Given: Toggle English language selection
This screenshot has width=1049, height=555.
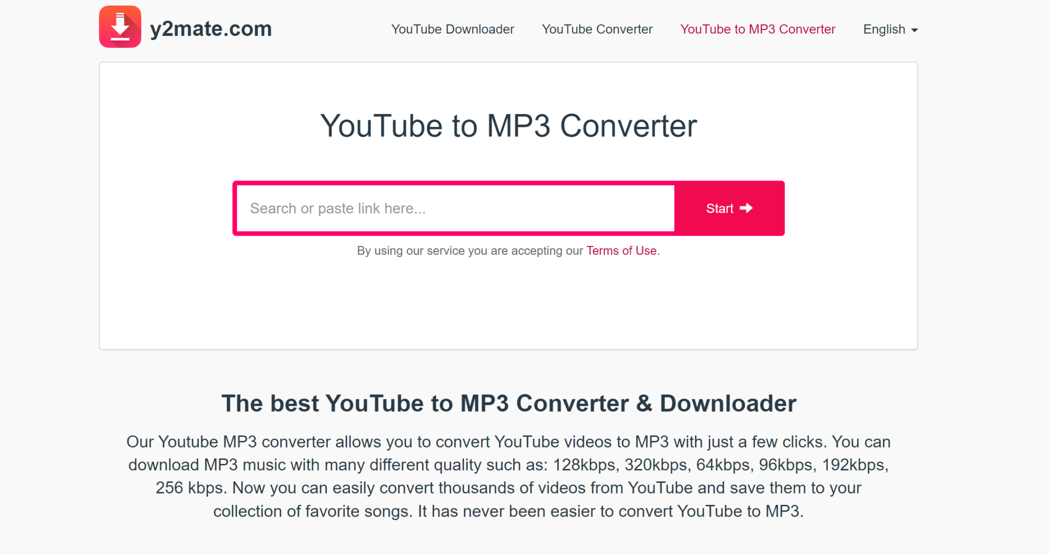Looking at the screenshot, I should click(x=893, y=29).
